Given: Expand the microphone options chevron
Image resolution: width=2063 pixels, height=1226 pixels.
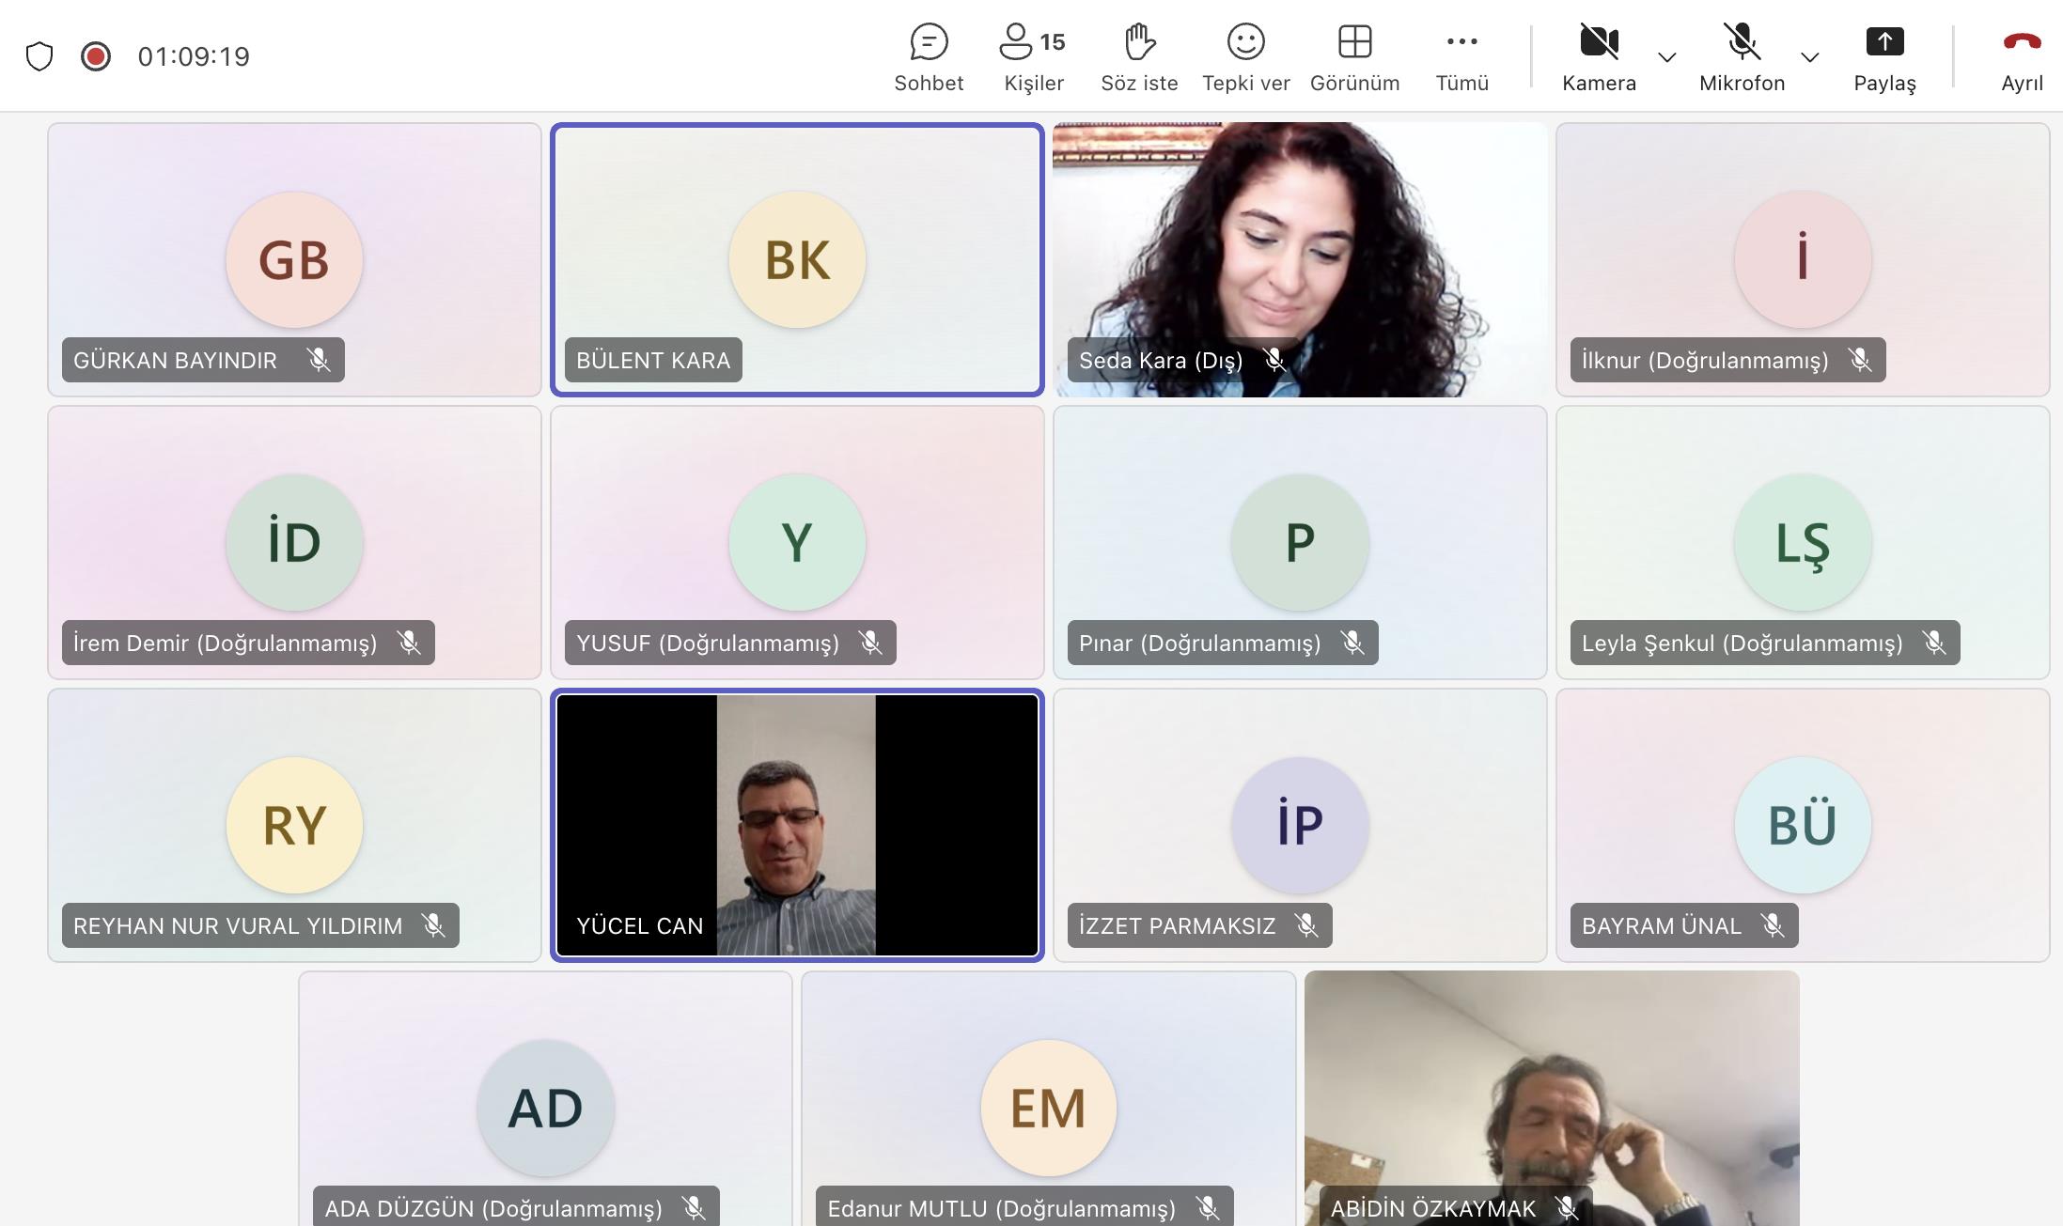Looking at the screenshot, I should point(1810,57).
